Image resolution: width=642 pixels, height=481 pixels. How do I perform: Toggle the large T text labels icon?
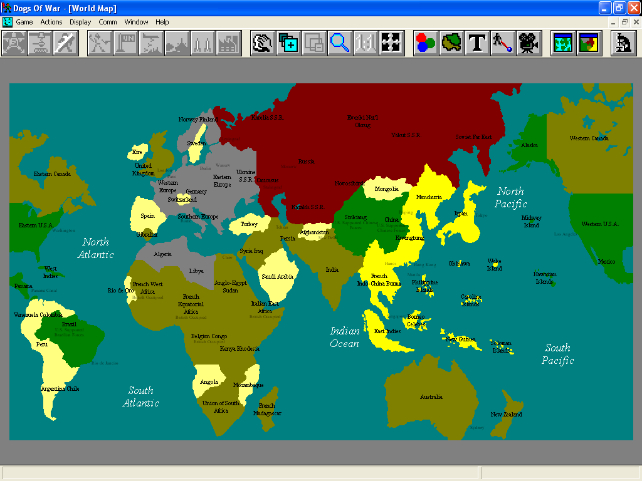[x=477, y=43]
